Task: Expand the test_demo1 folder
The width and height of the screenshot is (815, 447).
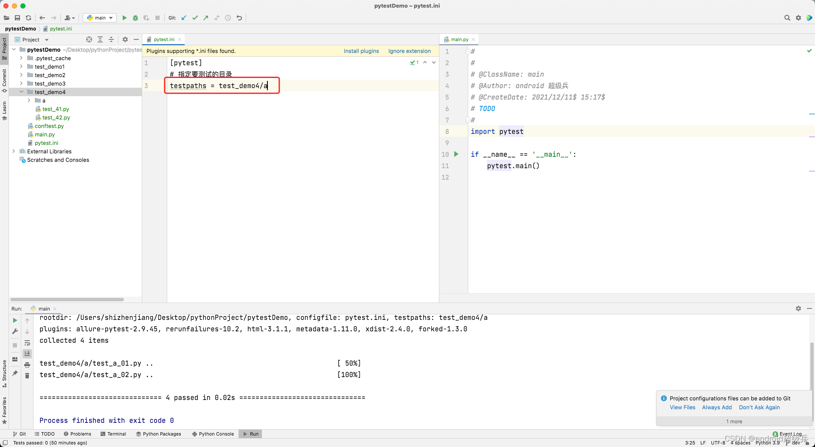Action: 21,67
